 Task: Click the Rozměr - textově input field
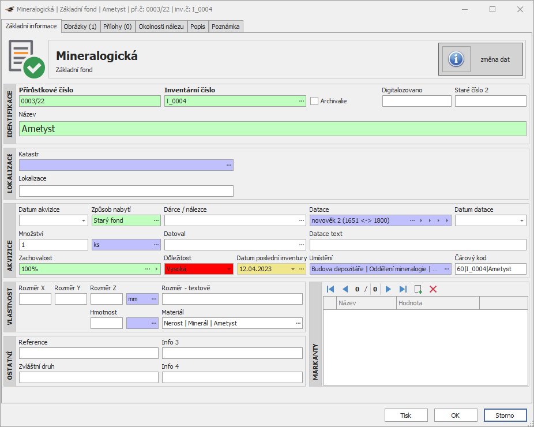click(232, 299)
